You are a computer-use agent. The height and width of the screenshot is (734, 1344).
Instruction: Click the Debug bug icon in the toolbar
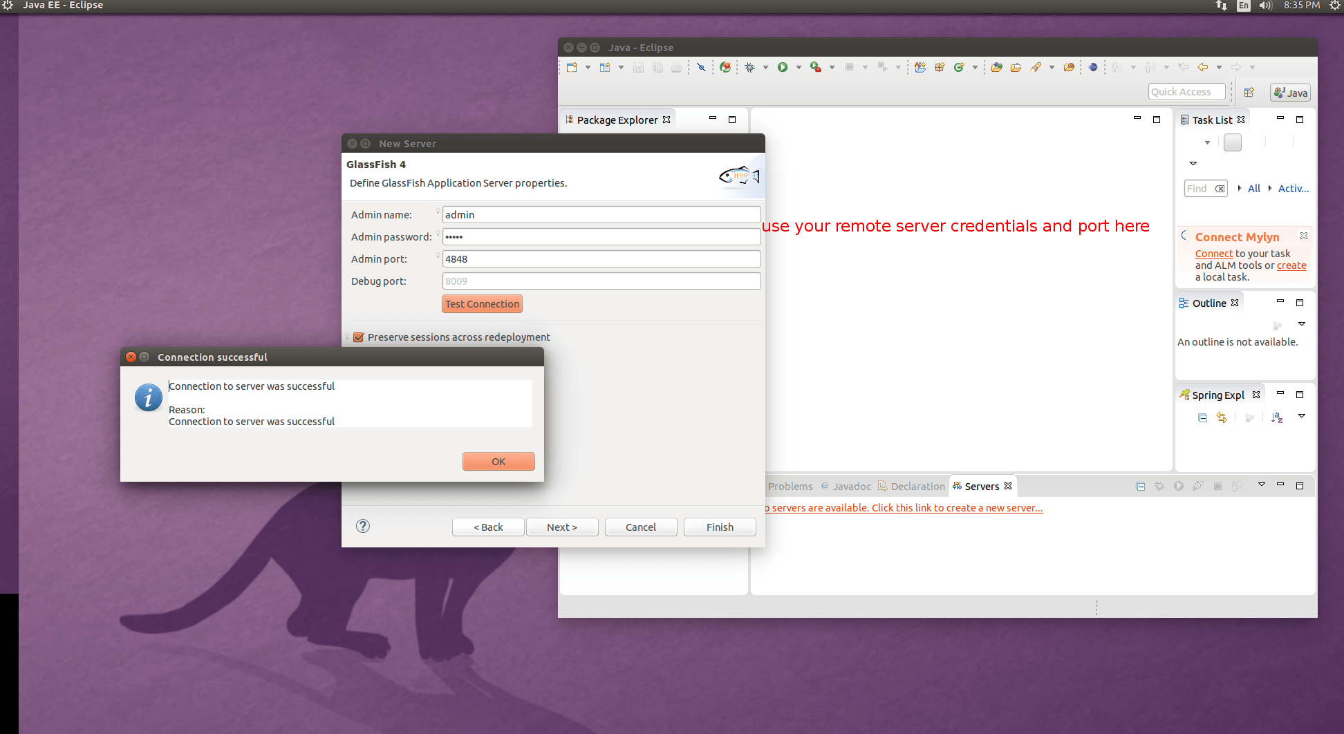tap(749, 67)
